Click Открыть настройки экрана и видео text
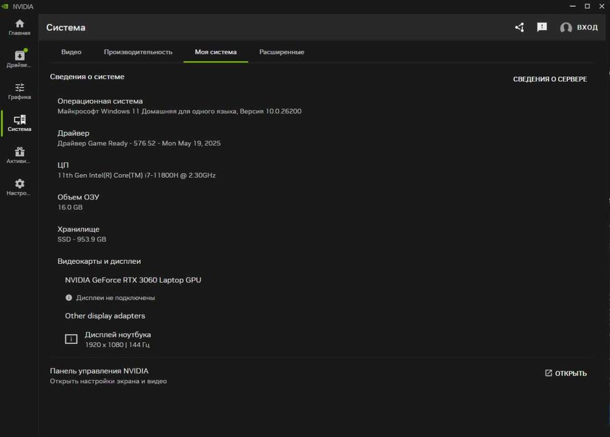This screenshot has height=437, width=610. tap(109, 381)
